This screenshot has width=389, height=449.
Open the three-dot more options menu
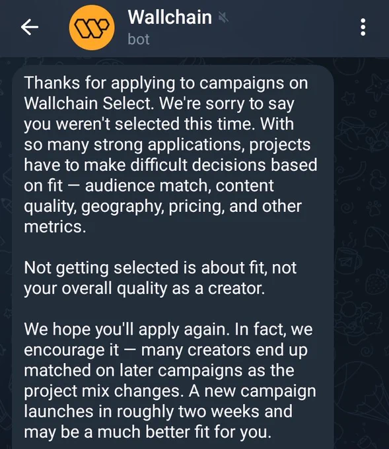point(363,27)
